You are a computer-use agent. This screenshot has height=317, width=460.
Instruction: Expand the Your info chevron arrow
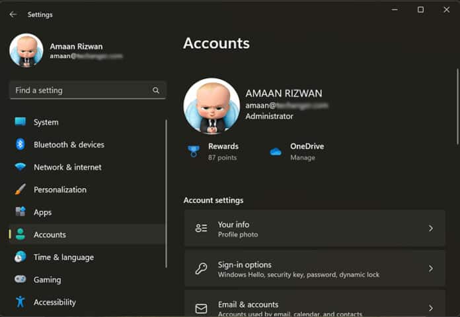(431, 229)
